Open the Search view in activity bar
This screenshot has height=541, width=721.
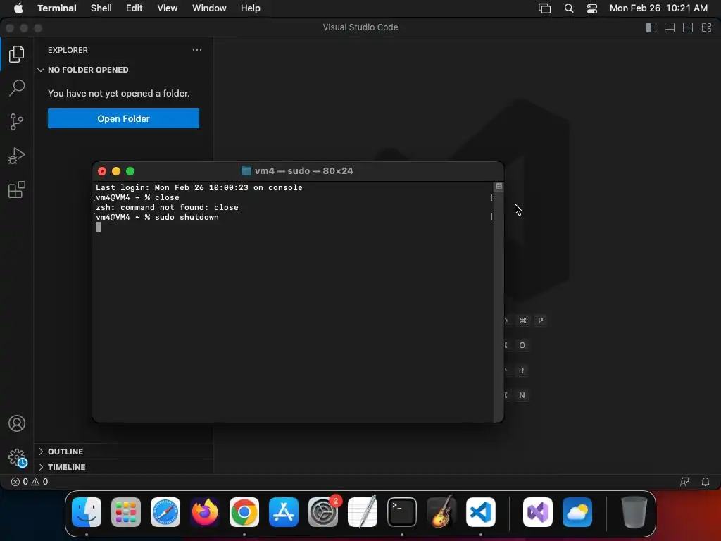[17, 88]
